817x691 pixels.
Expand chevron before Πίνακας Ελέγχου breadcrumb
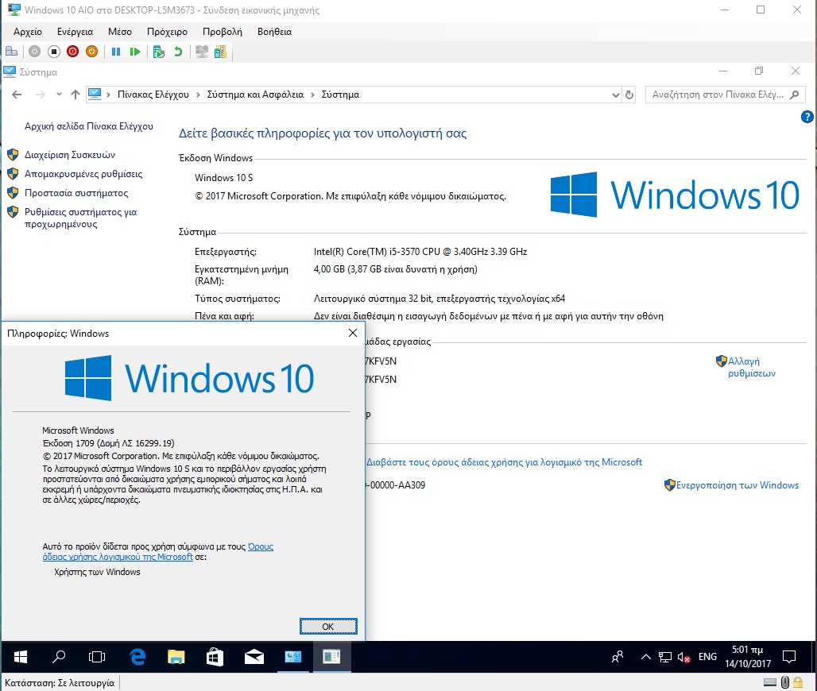[108, 95]
